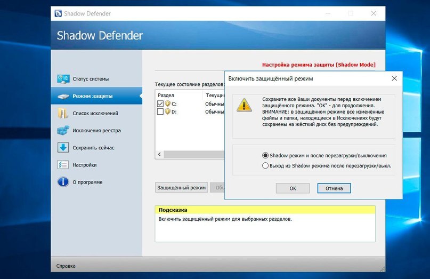
Task: Click the horizontal scrollbar track in partition list
Action: (194, 154)
